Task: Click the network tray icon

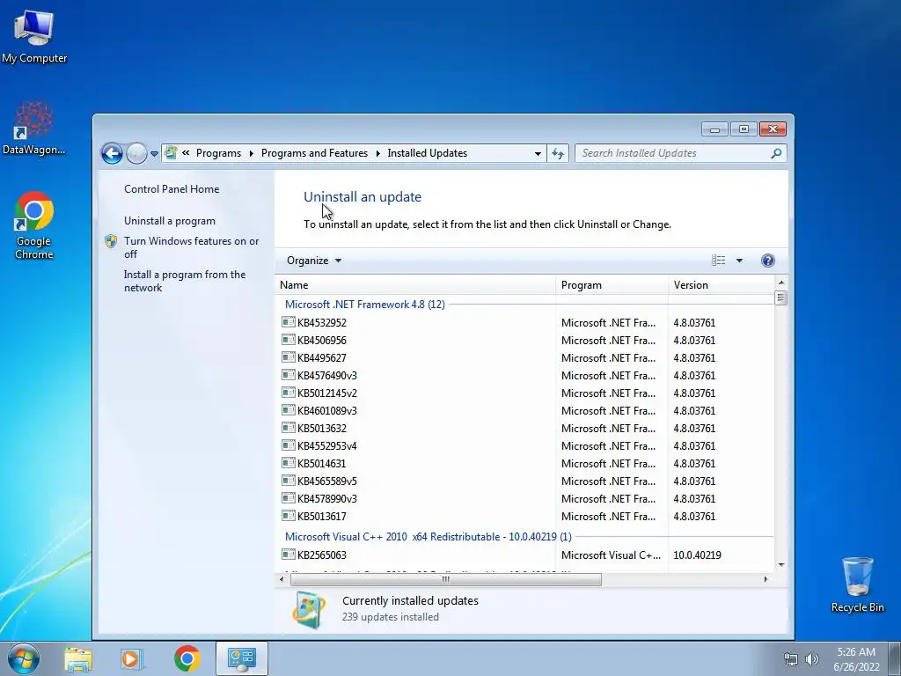Action: (x=791, y=659)
